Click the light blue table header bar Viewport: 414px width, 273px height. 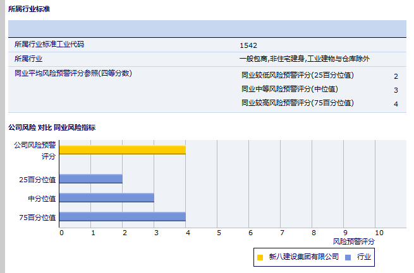[207, 29]
